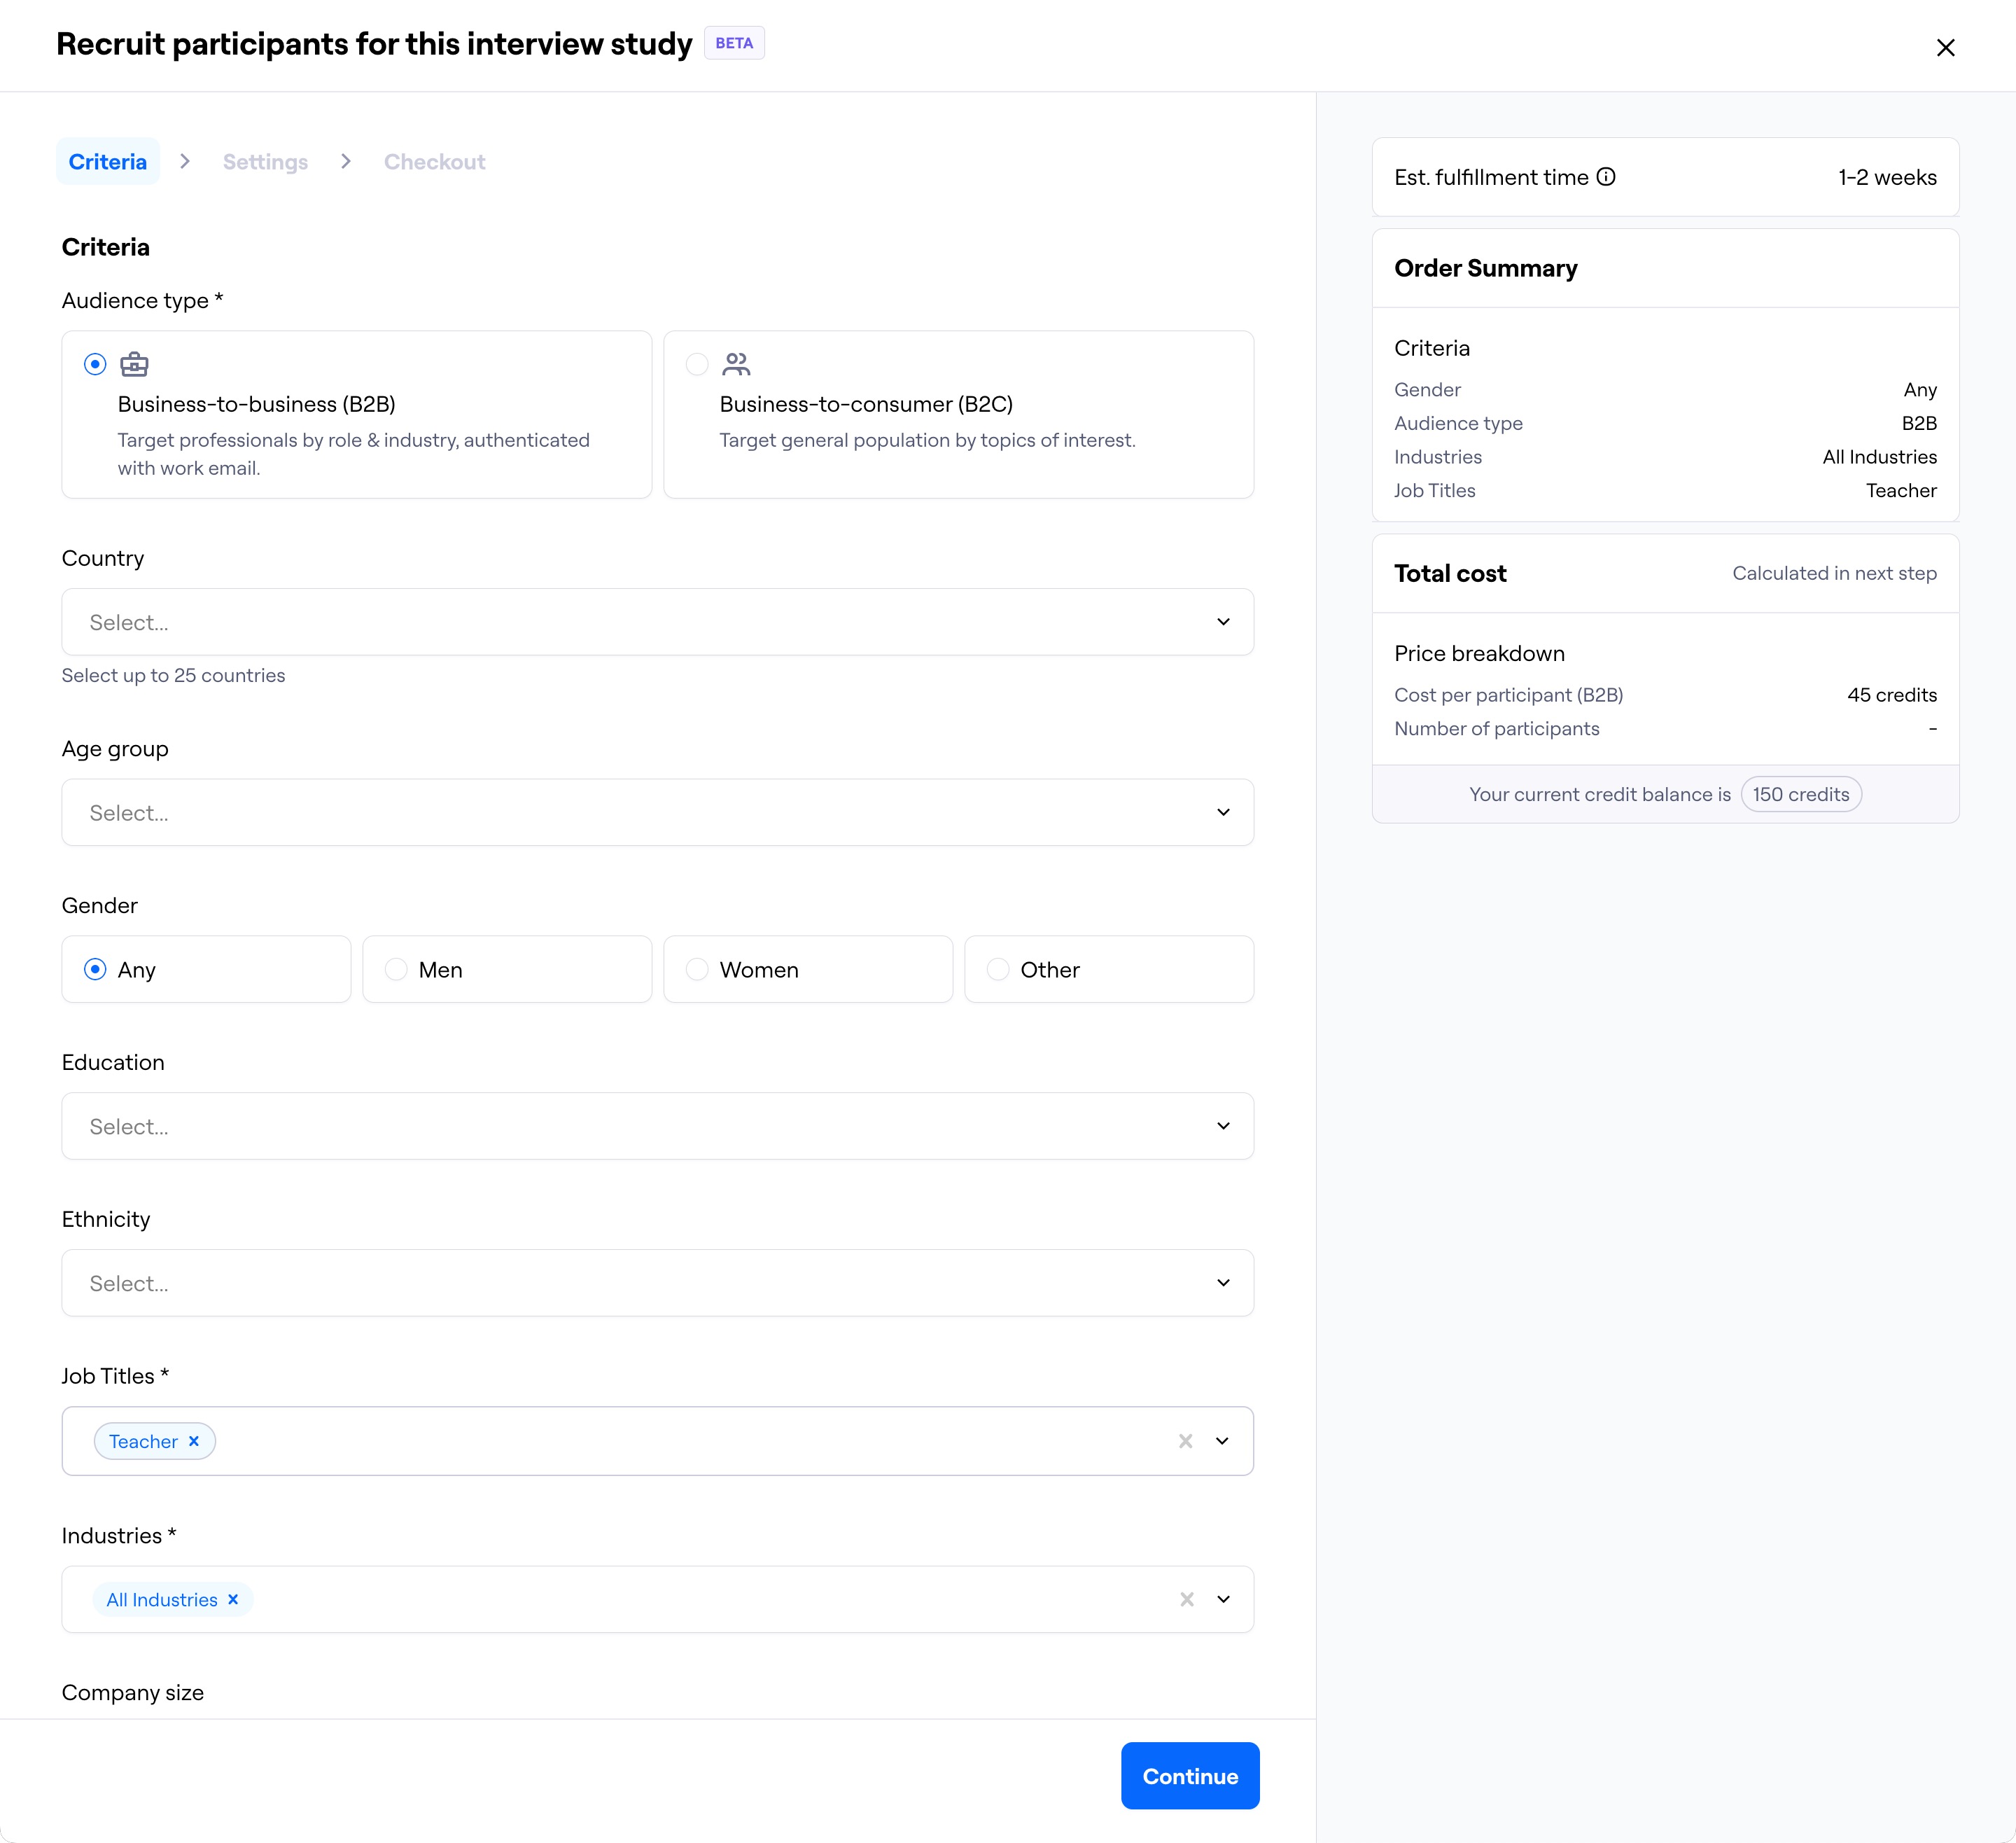Remove the All Industries tag
This screenshot has width=2016, height=1843.
(x=233, y=1599)
